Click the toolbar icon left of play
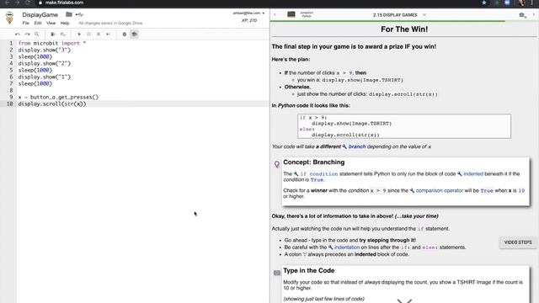The image size is (539, 303). [63, 34]
